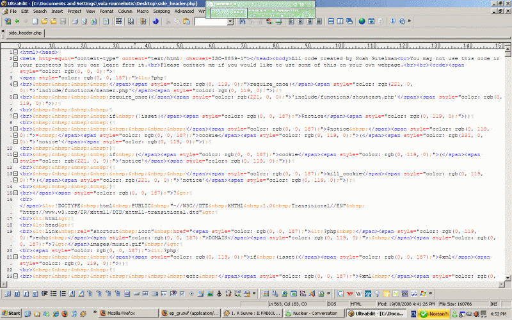Open the Search menu
This screenshot has width=512, height=320.
pos(40,11)
